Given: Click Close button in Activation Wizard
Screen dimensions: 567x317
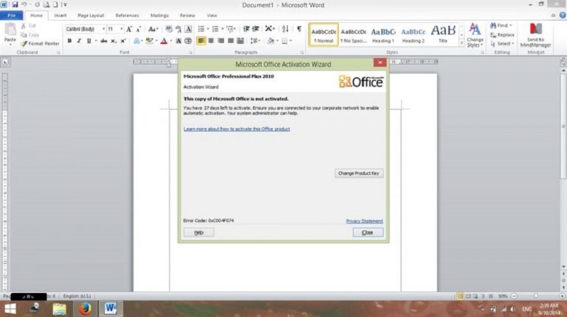Looking at the screenshot, I should [368, 233].
